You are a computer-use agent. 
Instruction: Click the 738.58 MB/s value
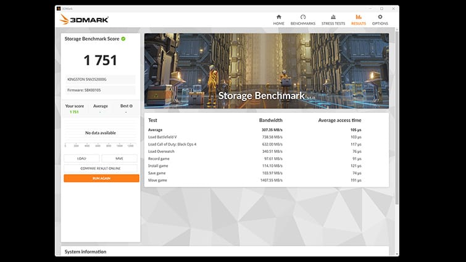click(x=272, y=137)
